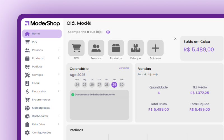Expand the Produtos submenu chevron

[59, 58]
